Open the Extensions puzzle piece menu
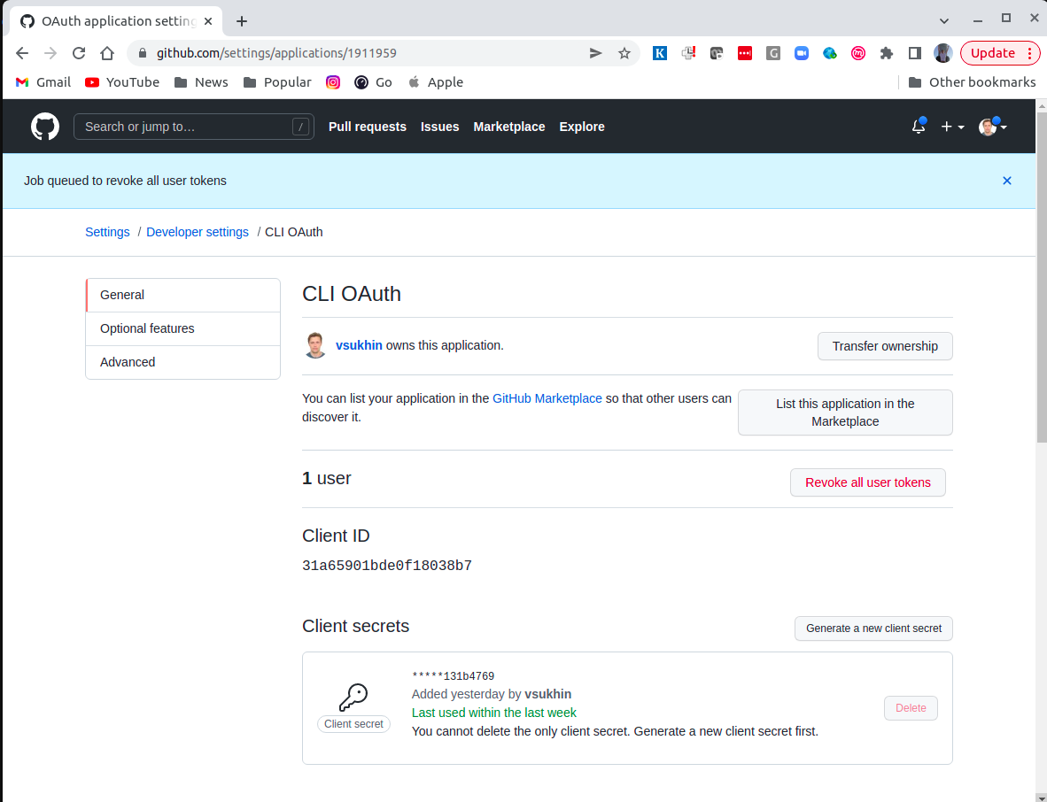Screen dimensions: 1047x802 (887, 53)
